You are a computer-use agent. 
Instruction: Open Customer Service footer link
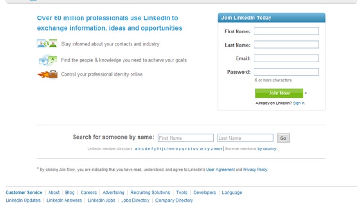tap(24, 193)
